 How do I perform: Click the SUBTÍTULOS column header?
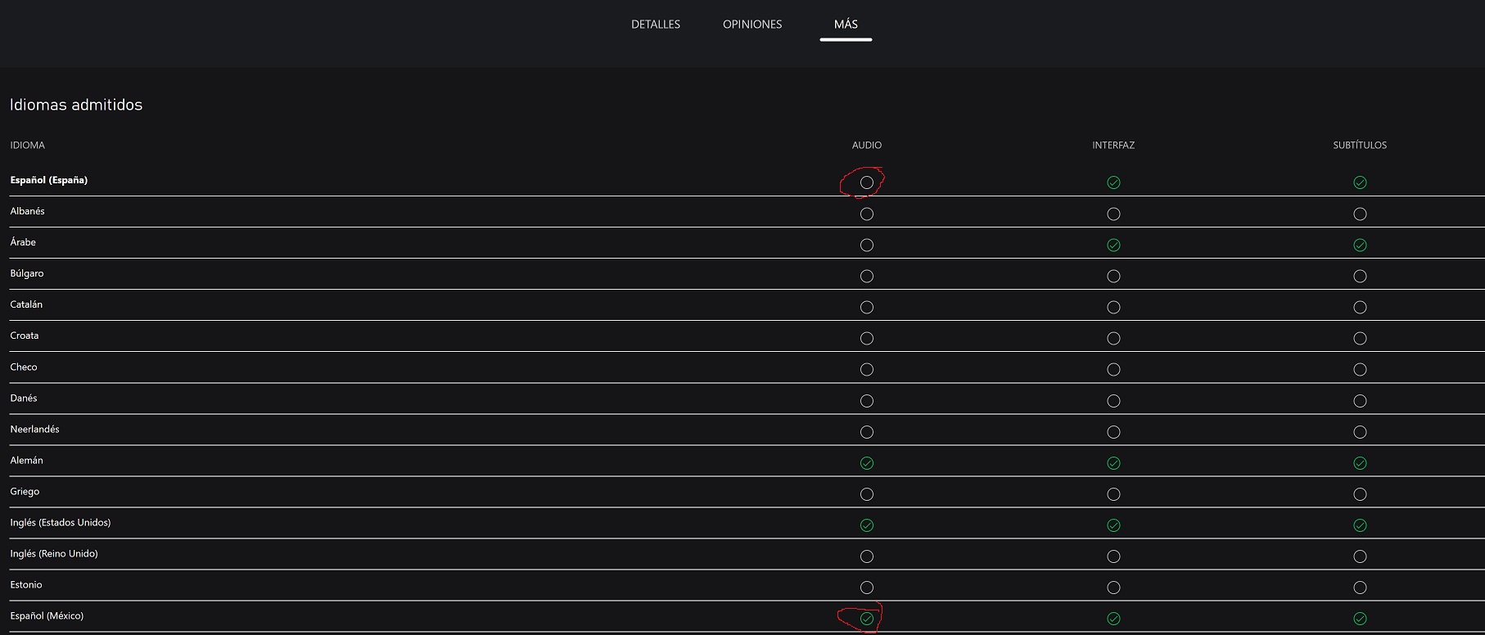coord(1360,145)
